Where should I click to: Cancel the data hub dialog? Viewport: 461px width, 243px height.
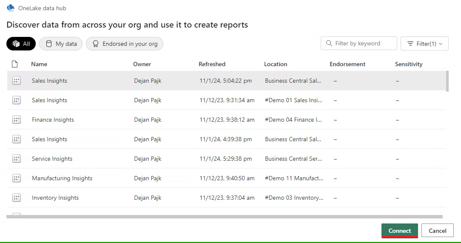(437, 231)
